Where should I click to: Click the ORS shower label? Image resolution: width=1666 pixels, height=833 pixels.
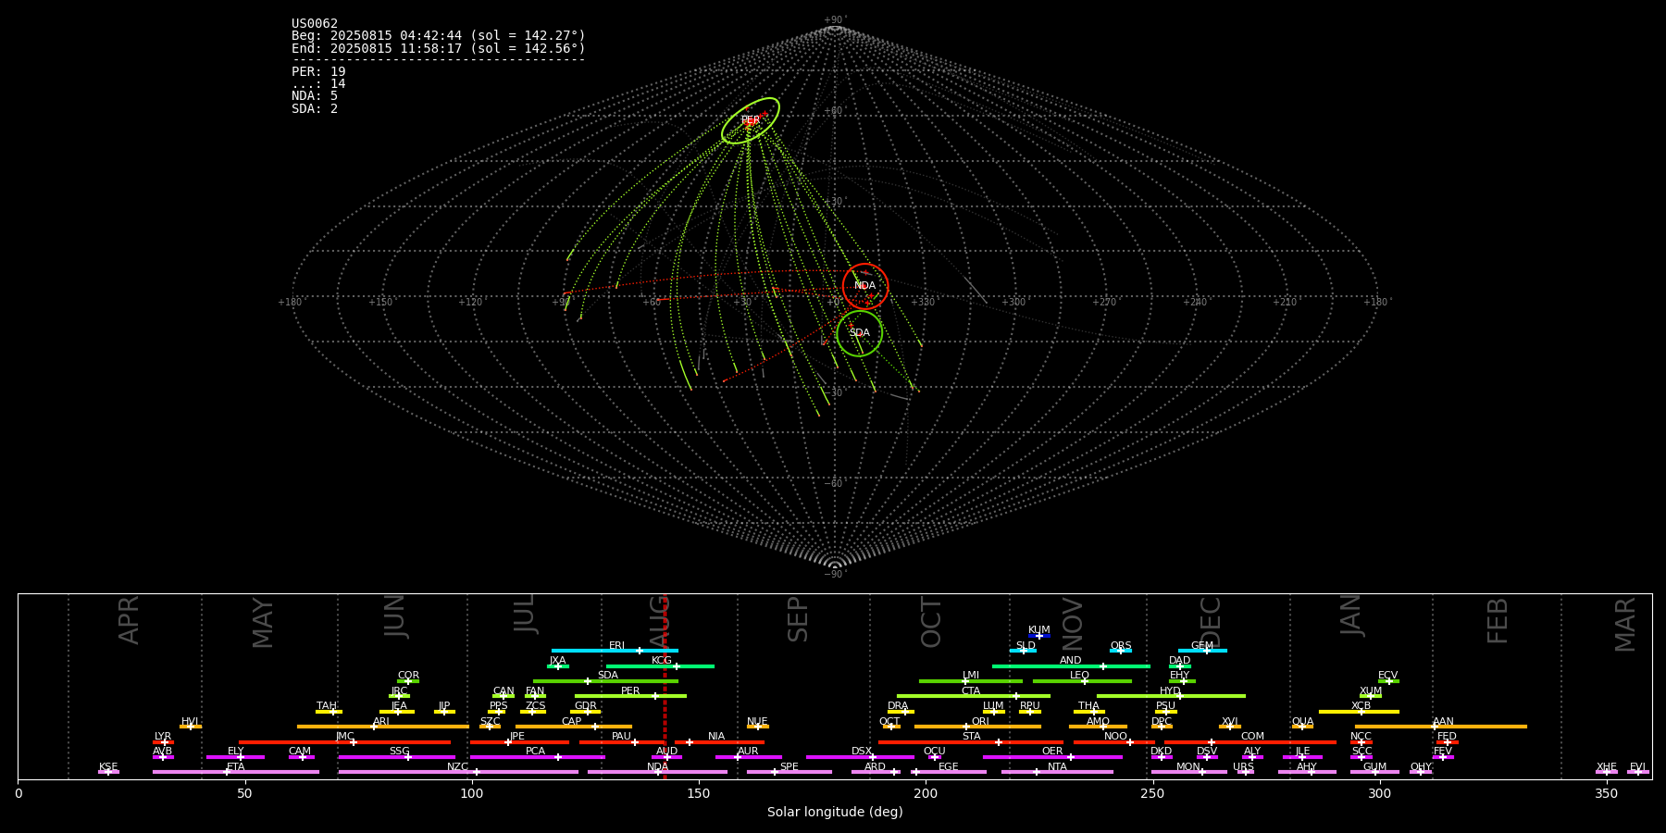click(1121, 646)
